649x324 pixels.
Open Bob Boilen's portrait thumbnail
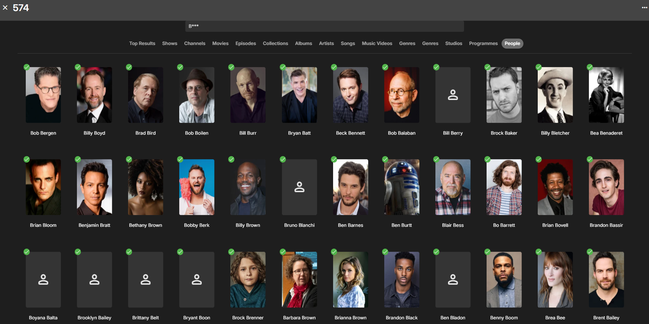[x=197, y=95]
